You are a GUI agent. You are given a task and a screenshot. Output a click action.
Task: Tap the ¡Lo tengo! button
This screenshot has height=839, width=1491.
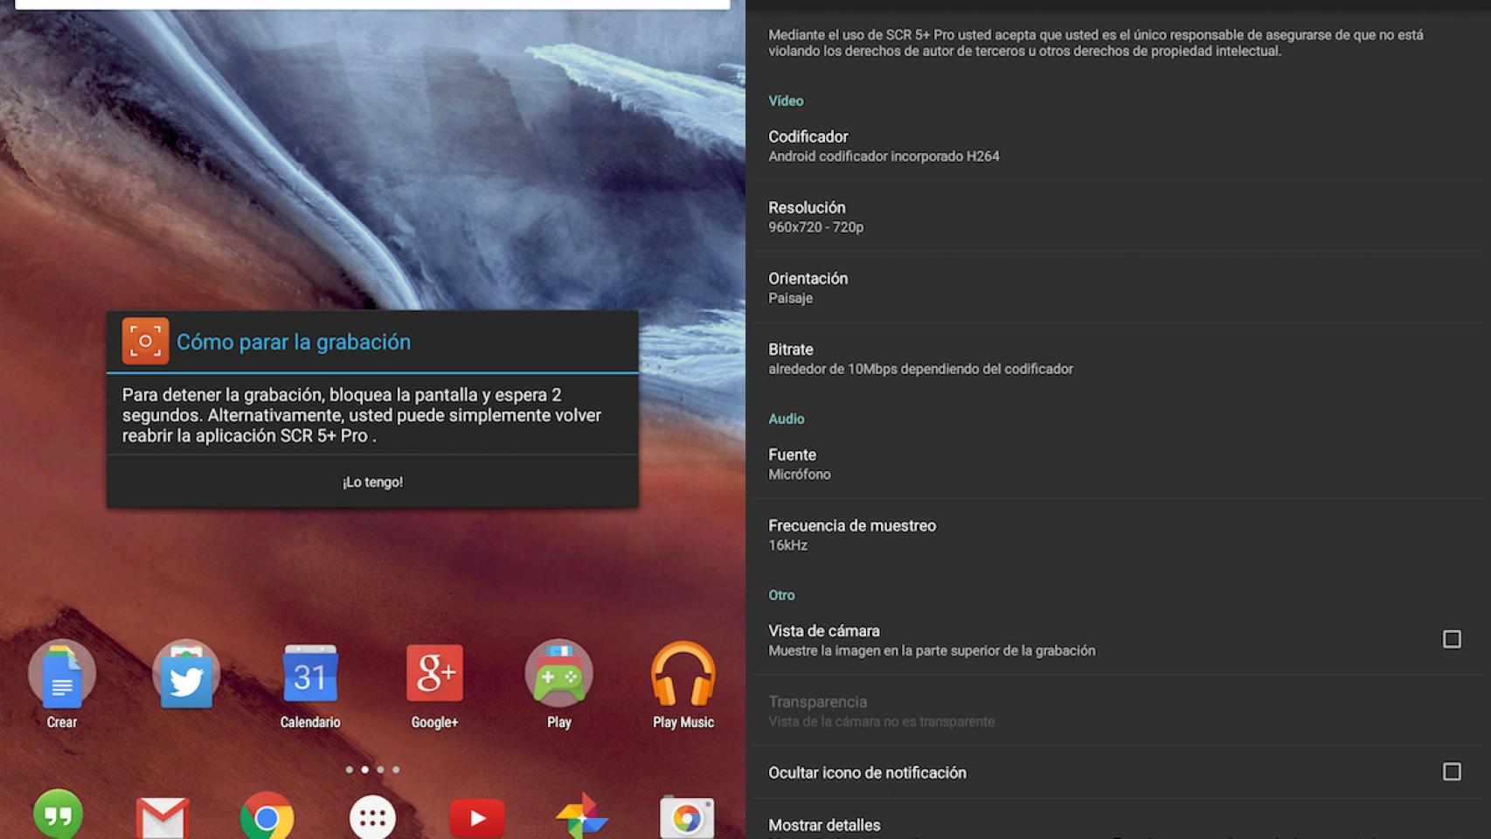(372, 482)
